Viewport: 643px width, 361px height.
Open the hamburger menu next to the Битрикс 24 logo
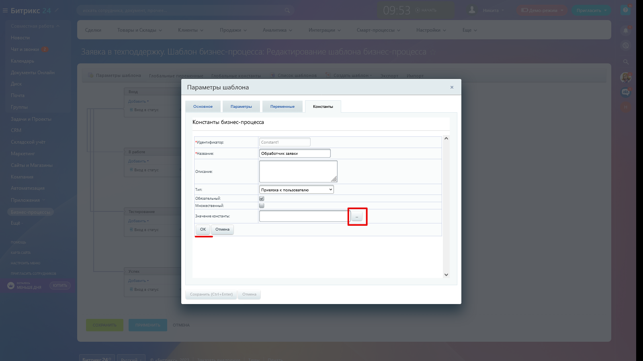tap(5, 11)
